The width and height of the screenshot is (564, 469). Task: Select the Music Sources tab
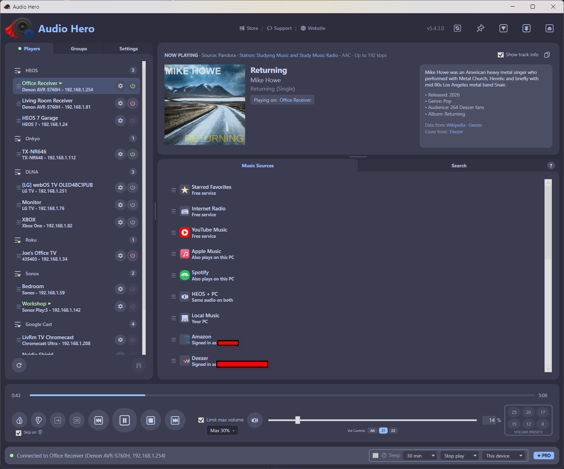258,166
